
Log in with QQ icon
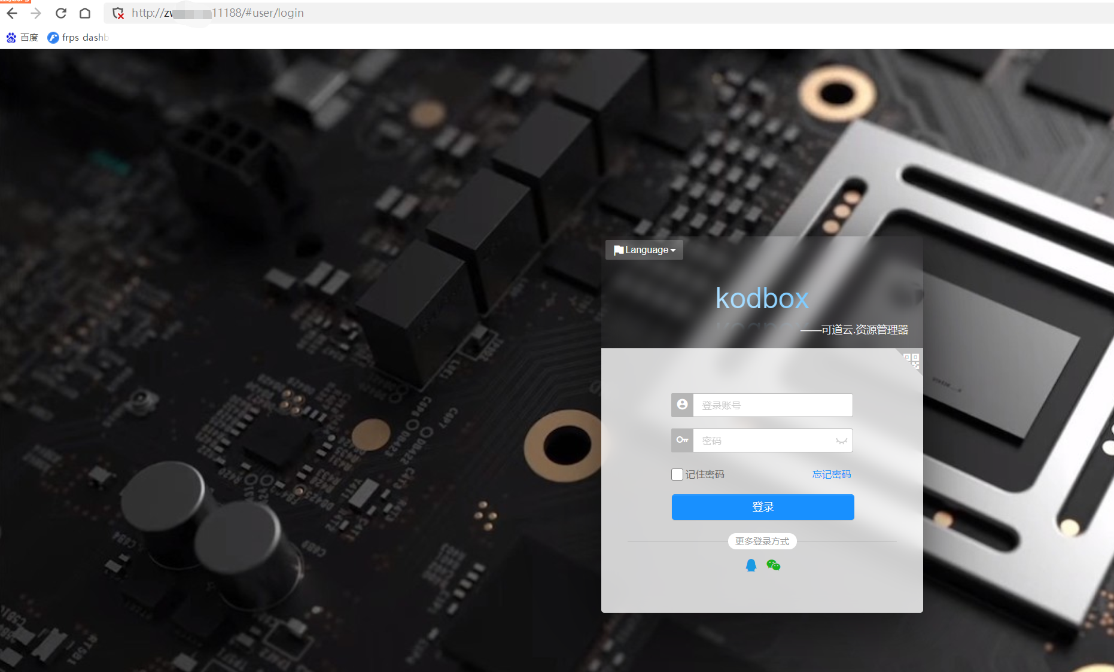click(x=751, y=565)
